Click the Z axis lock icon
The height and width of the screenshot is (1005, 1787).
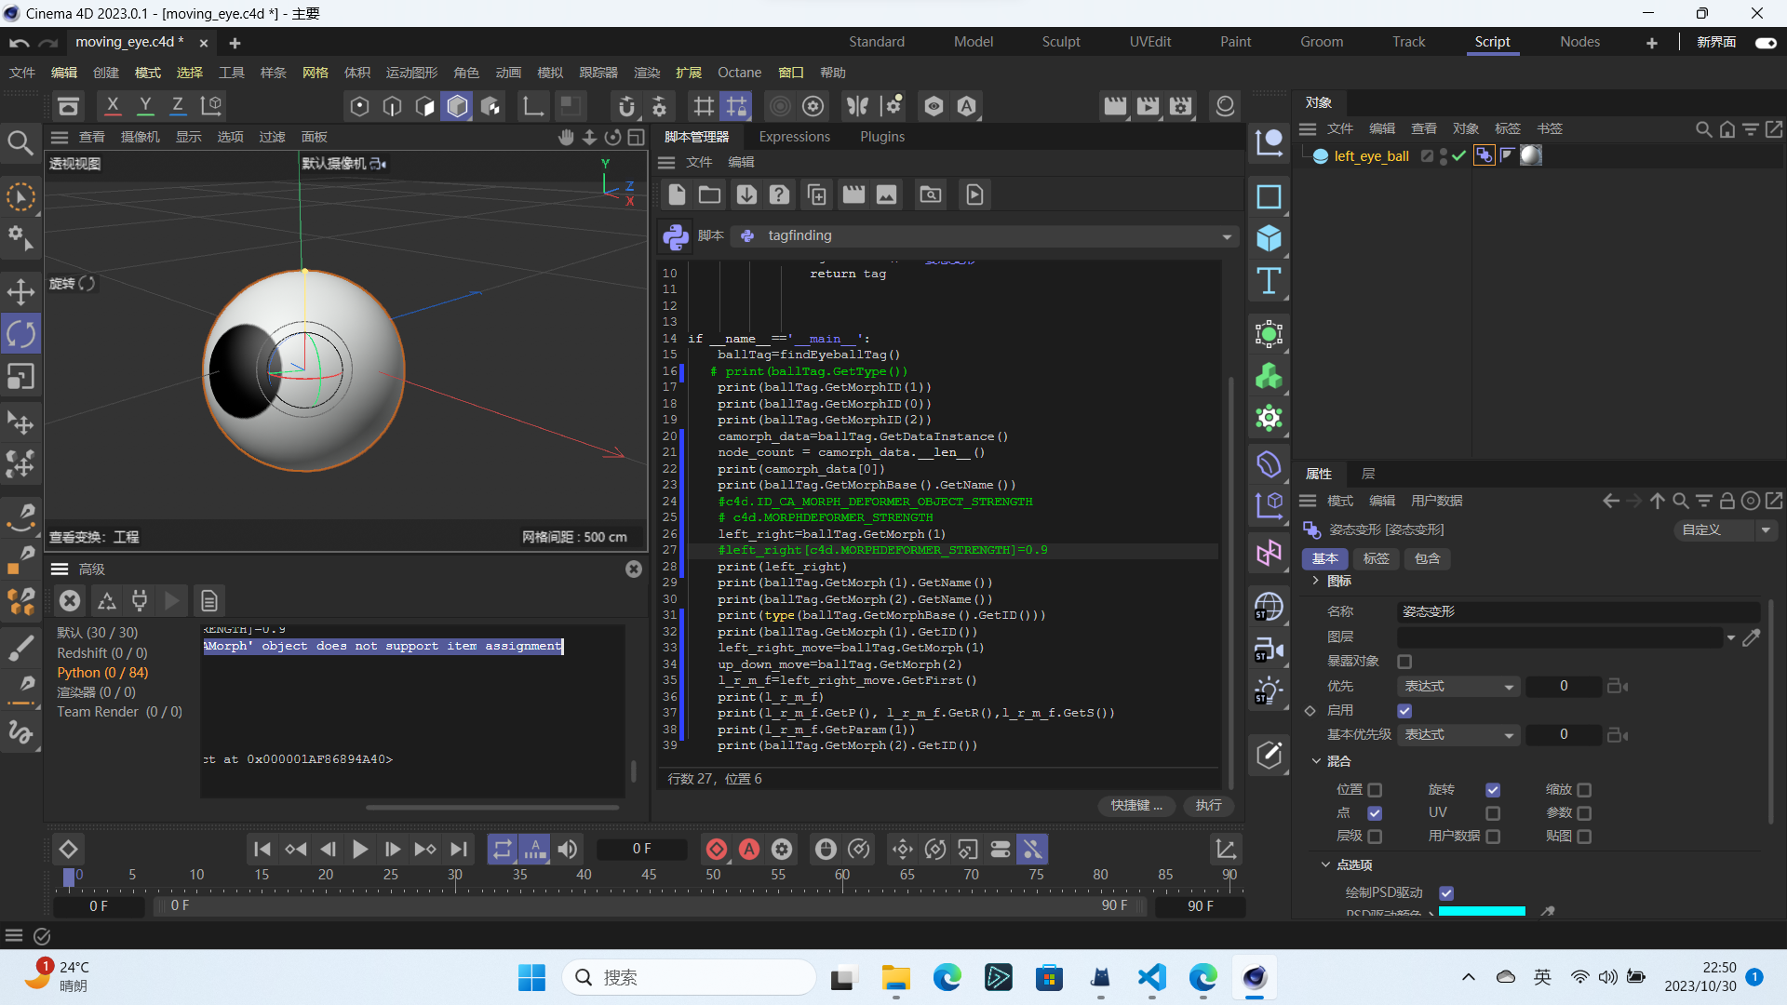pyautogui.click(x=177, y=106)
